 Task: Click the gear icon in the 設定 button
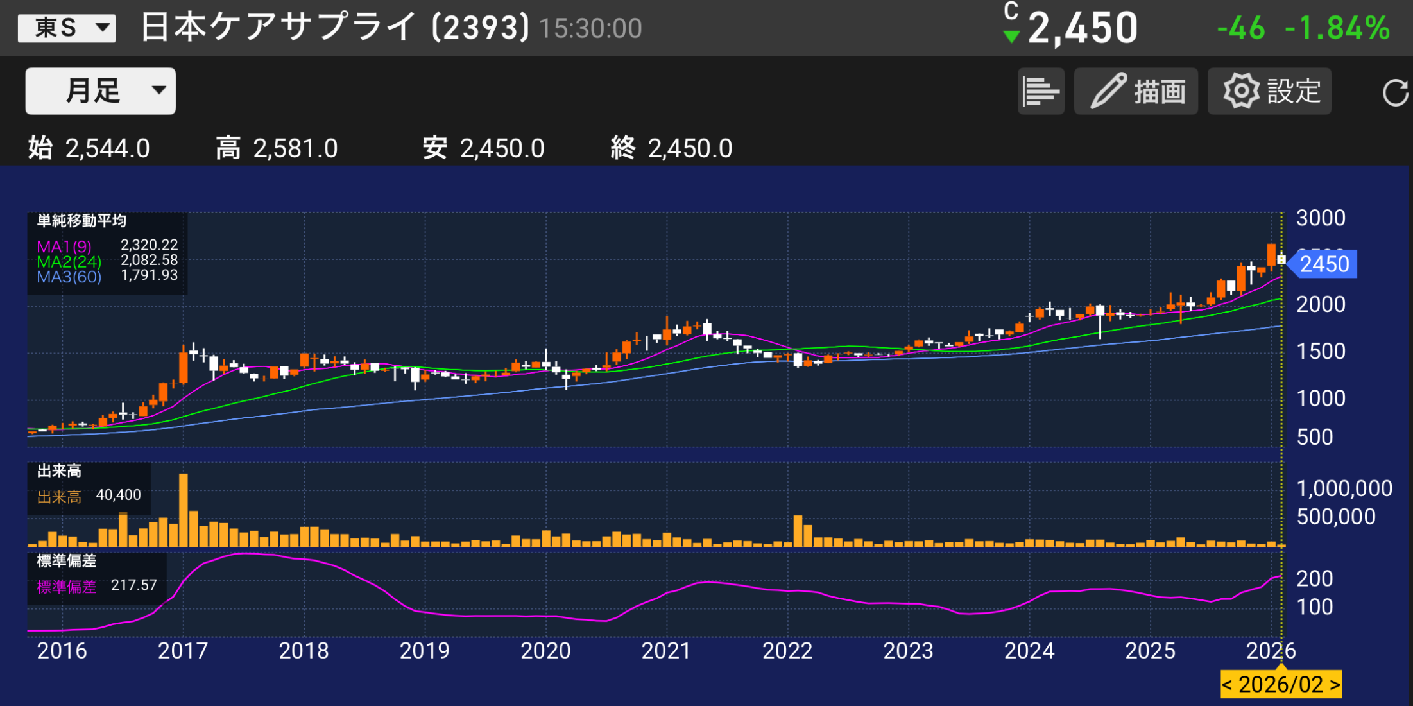click(1240, 90)
